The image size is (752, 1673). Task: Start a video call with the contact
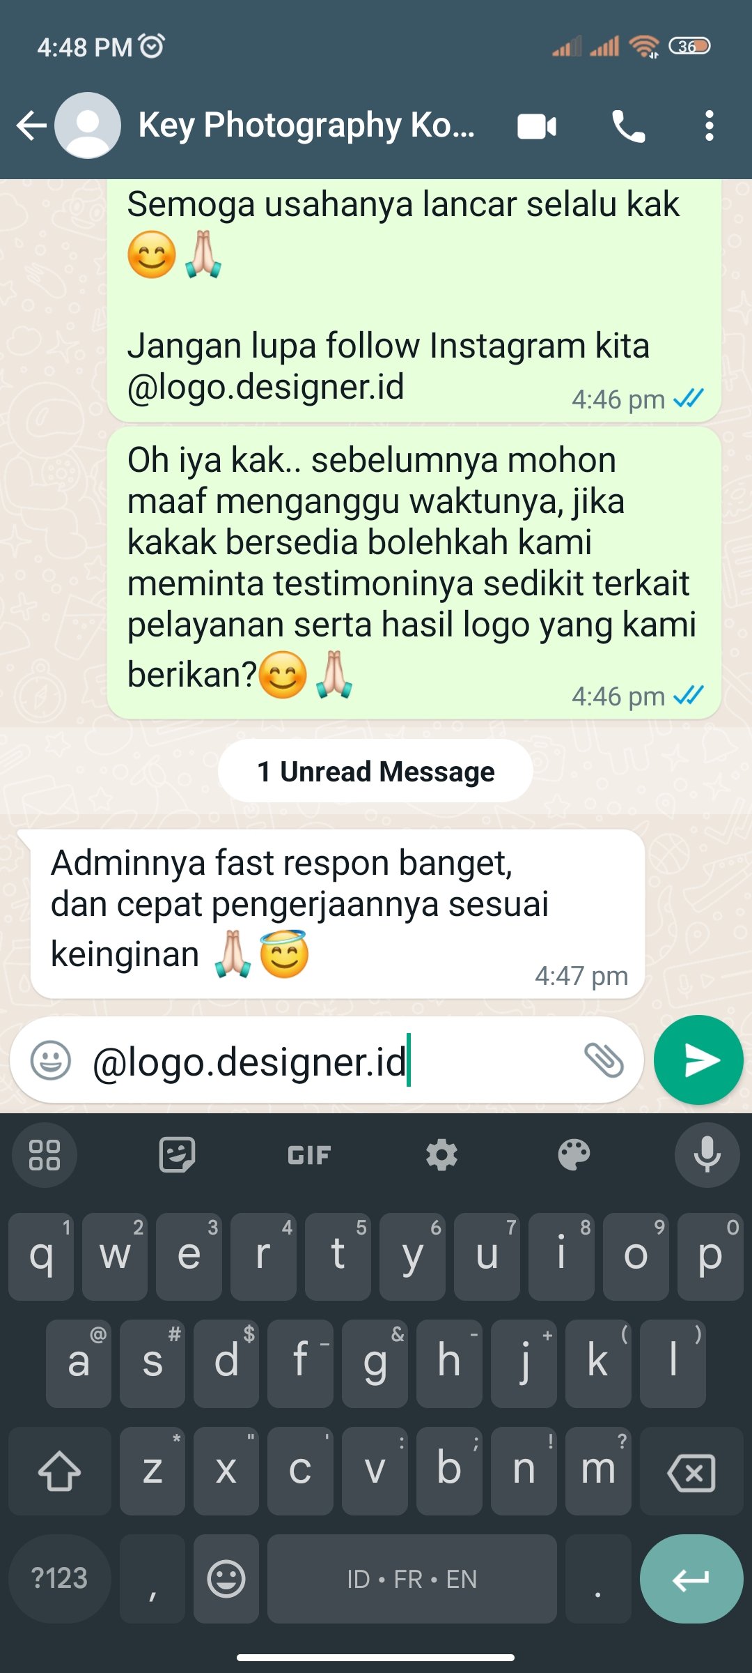click(x=537, y=126)
